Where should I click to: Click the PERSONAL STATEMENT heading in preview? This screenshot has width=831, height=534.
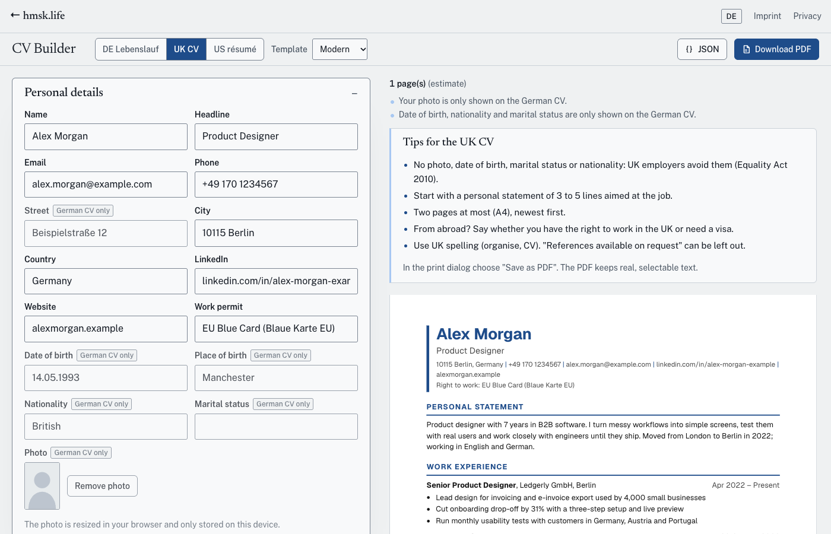pos(475,407)
